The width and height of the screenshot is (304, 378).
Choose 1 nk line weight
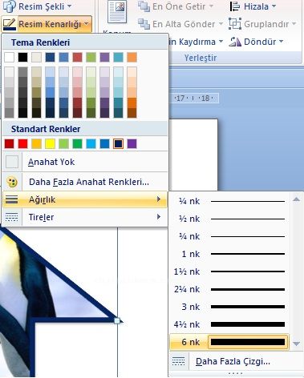(229, 254)
